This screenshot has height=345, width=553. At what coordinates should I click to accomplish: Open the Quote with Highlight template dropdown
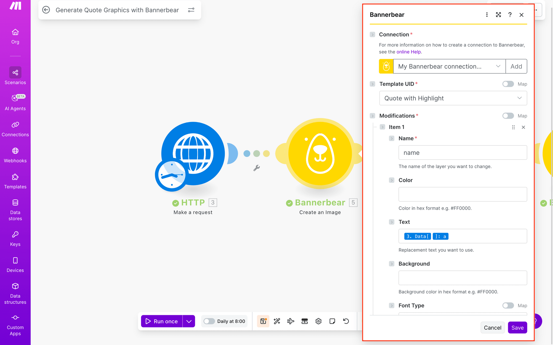point(453,98)
